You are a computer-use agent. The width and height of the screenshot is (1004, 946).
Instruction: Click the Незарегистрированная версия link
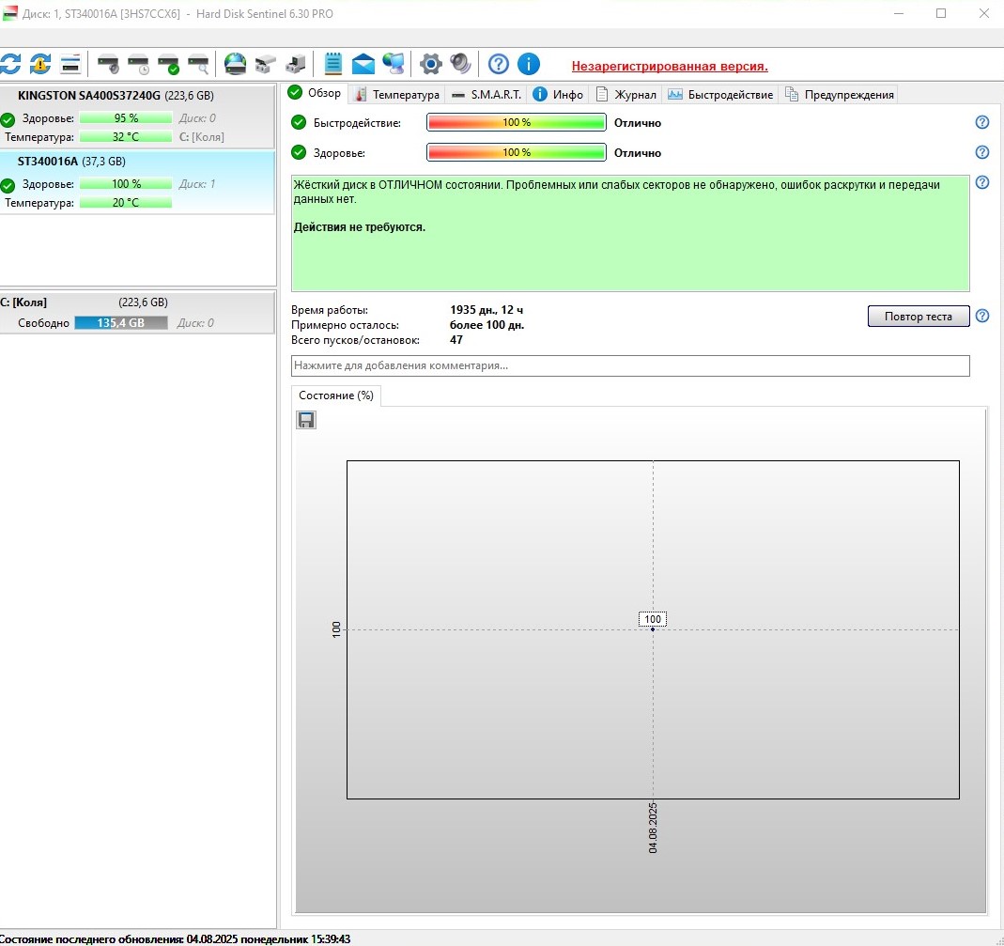(x=670, y=66)
